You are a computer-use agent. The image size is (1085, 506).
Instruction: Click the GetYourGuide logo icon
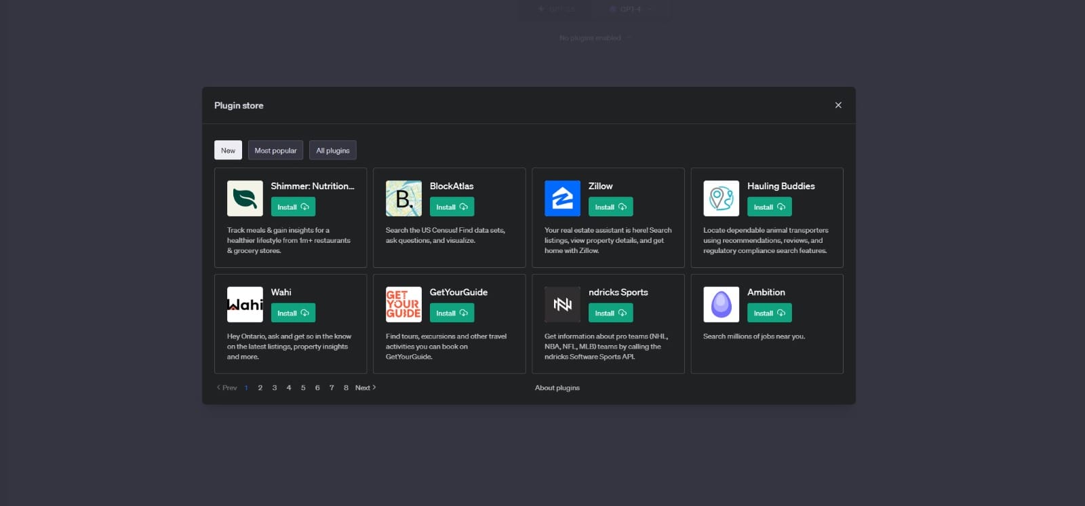pos(403,305)
